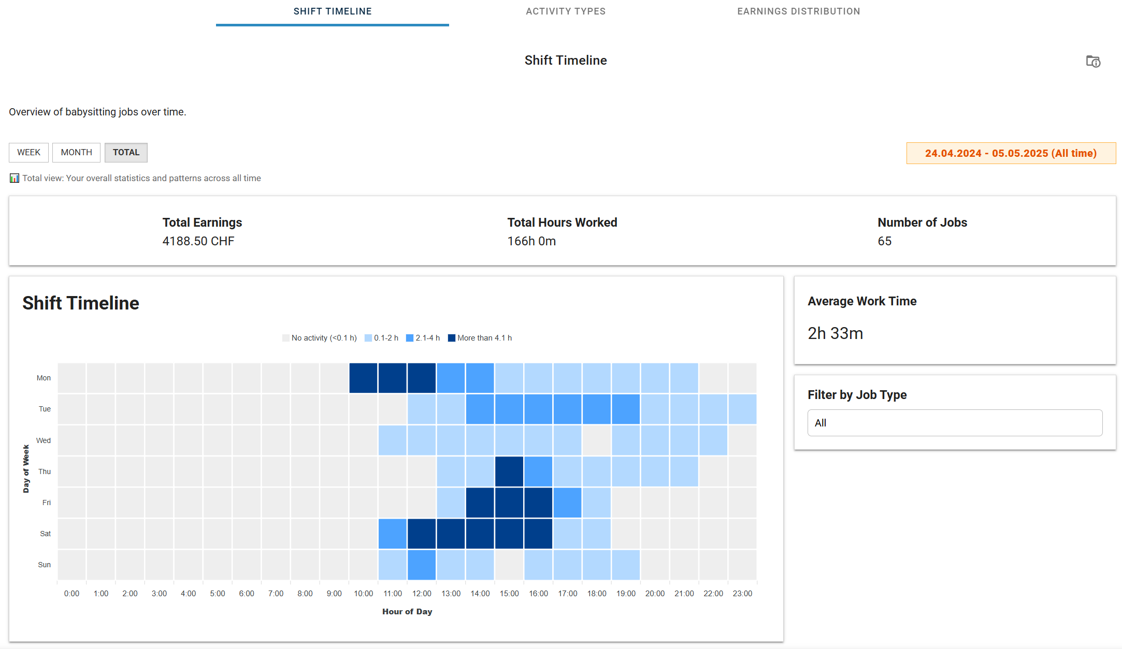Toggle the No activity legend swatch
The height and width of the screenshot is (649, 1122).
click(x=286, y=338)
